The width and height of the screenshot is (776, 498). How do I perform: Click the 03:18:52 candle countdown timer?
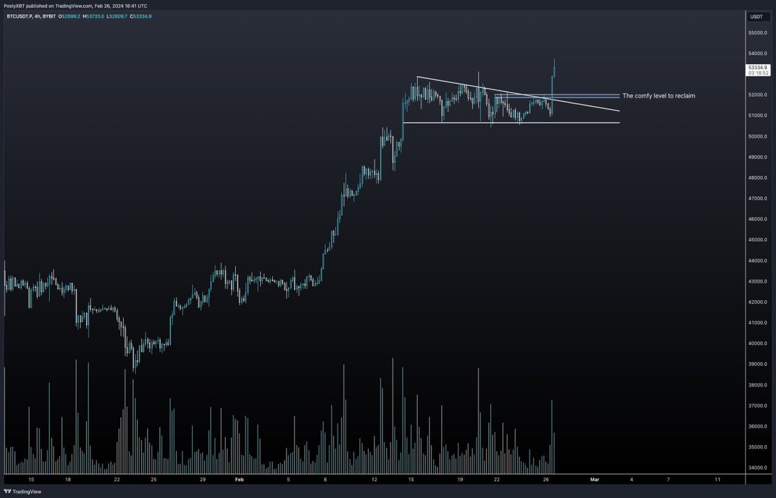point(757,73)
